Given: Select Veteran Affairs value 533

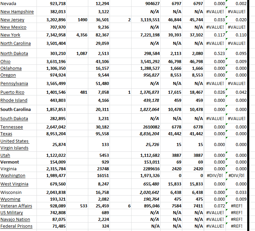Looking at the screenshot, I should 77,206.
